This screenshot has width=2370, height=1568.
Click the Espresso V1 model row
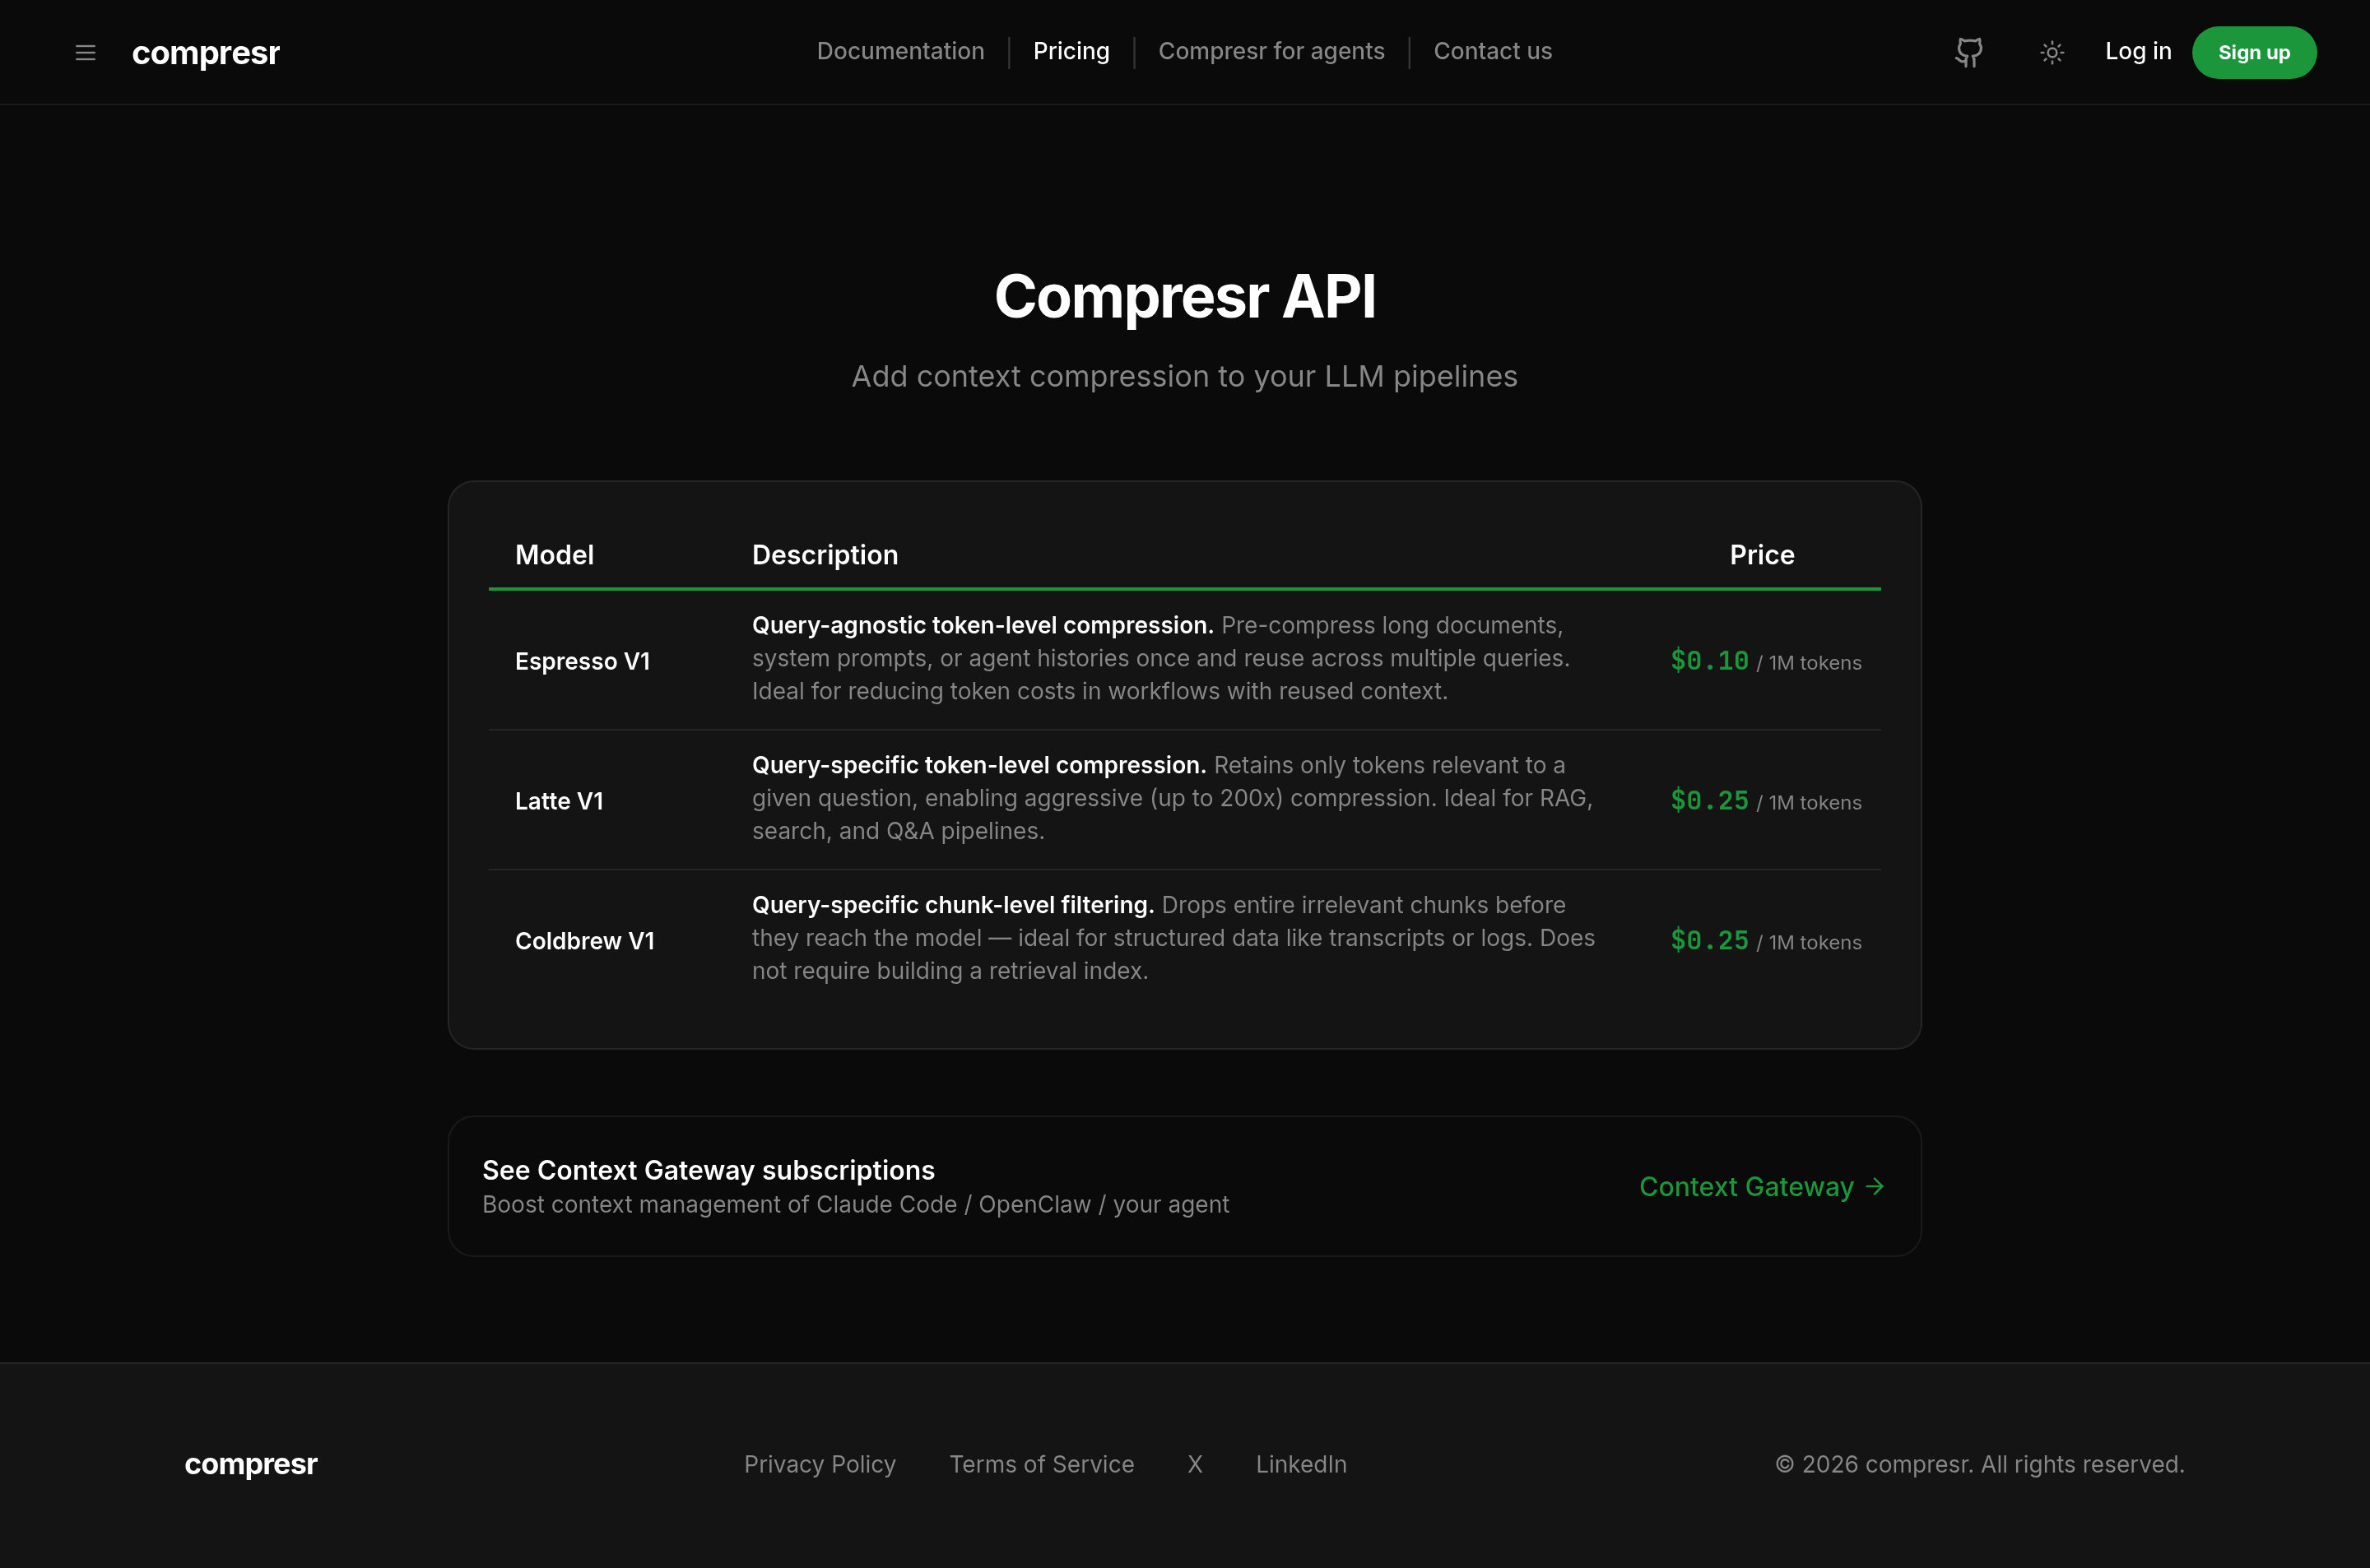pos(582,661)
